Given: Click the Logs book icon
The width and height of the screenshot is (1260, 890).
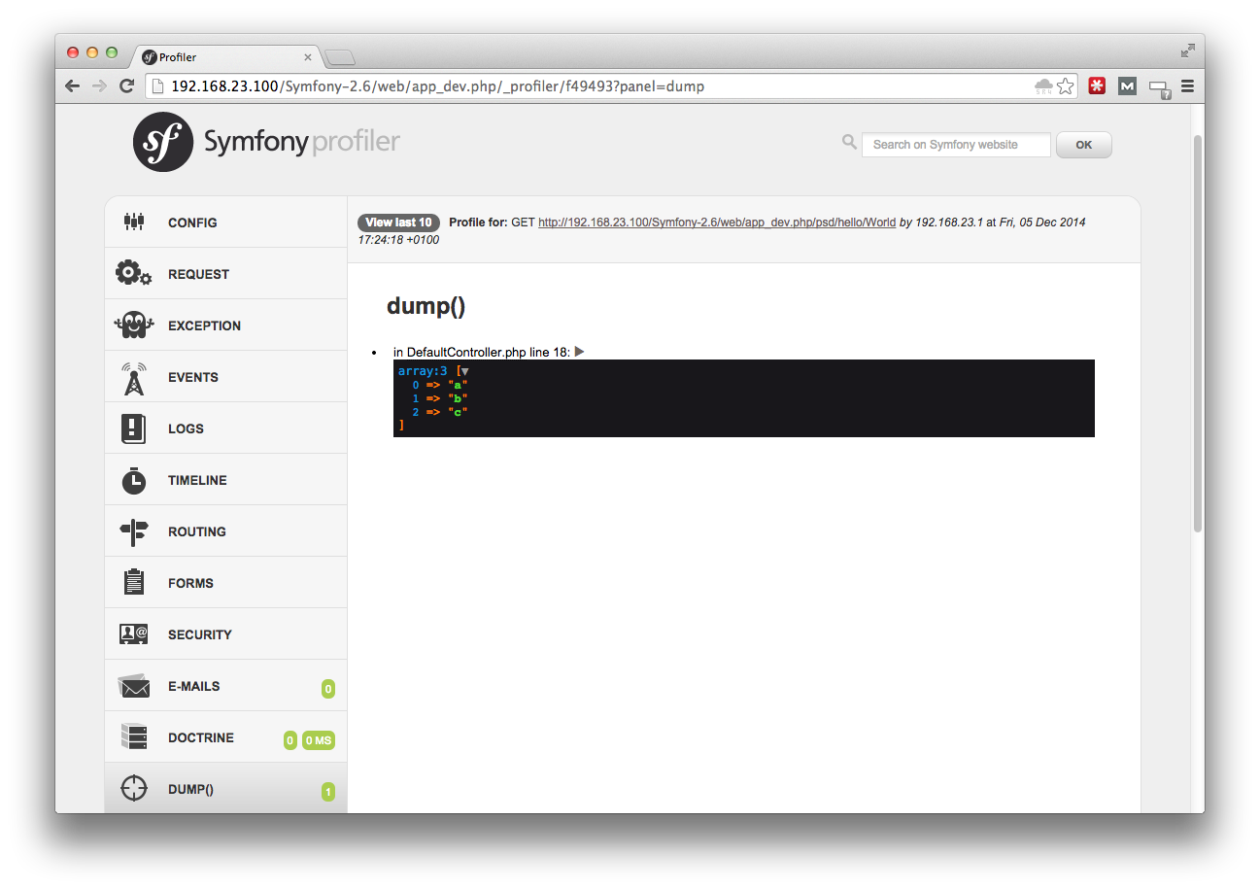Looking at the screenshot, I should 134,428.
